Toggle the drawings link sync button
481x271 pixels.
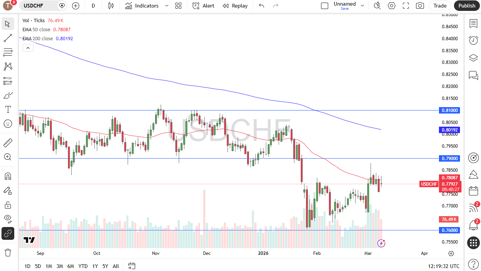pyautogui.click(x=8, y=233)
